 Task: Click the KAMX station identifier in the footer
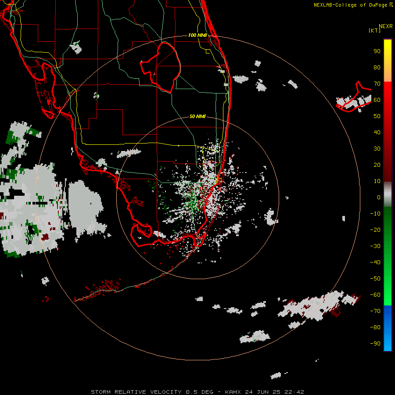233,392
